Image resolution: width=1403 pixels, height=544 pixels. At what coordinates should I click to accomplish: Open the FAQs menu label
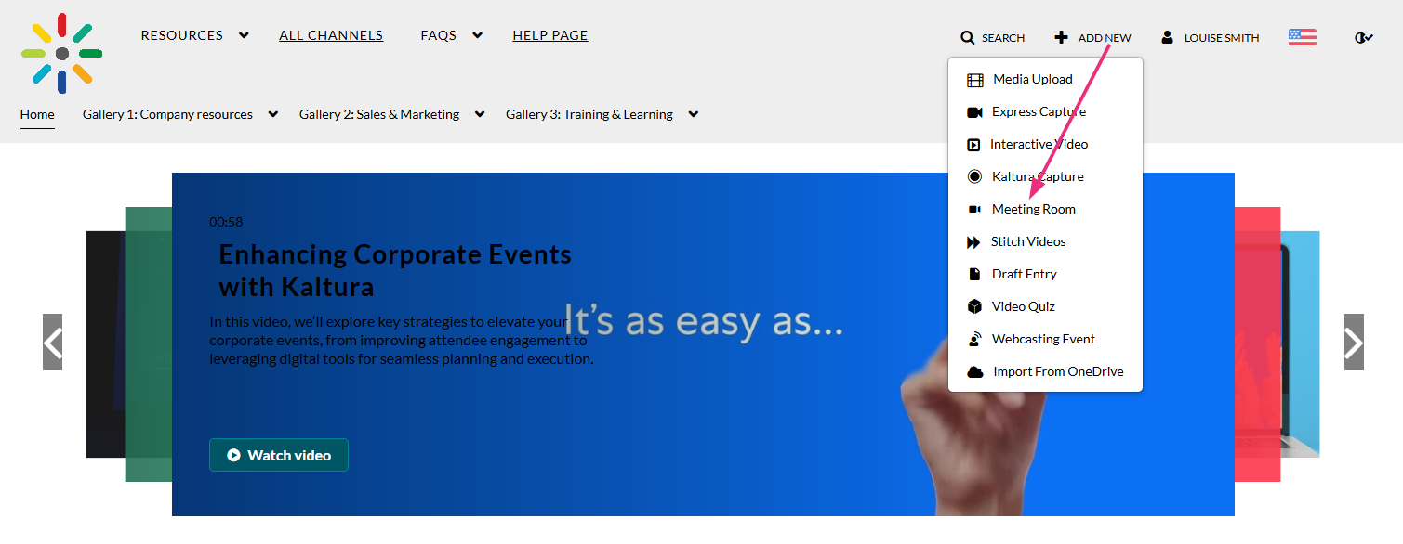pos(438,35)
